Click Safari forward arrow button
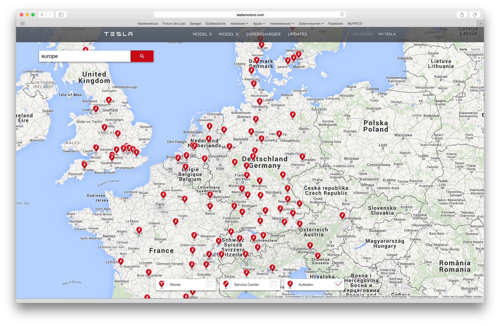 50,15
